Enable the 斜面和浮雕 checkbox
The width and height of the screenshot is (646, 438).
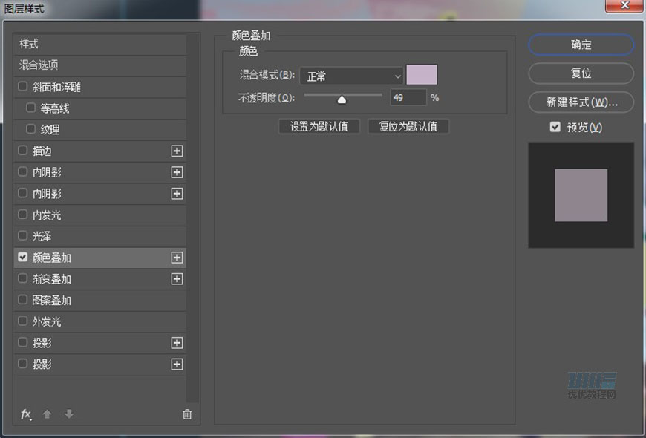[x=23, y=87]
